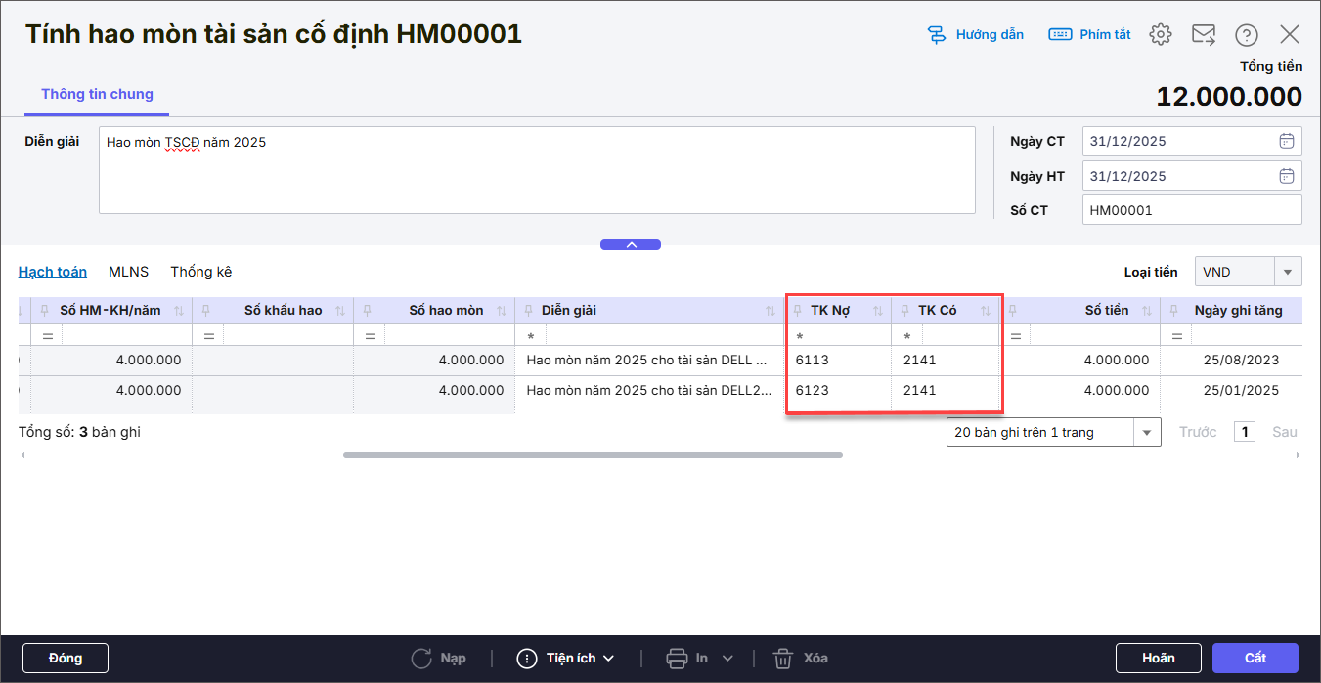Image resolution: width=1321 pixels, height=683 pixels.
Task: Open the Hướng dẫn guide link
Action: click(975, 34)
